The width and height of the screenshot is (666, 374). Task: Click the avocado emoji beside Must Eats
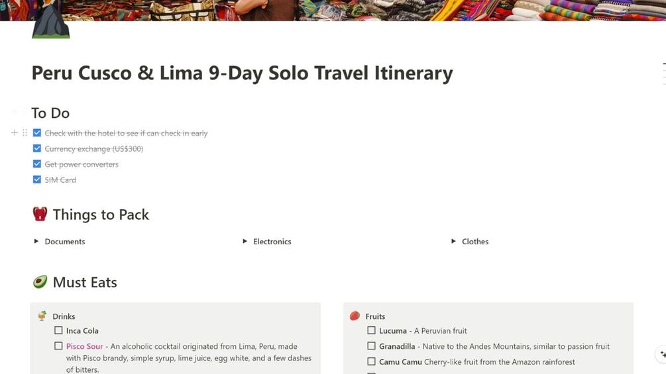40,283
